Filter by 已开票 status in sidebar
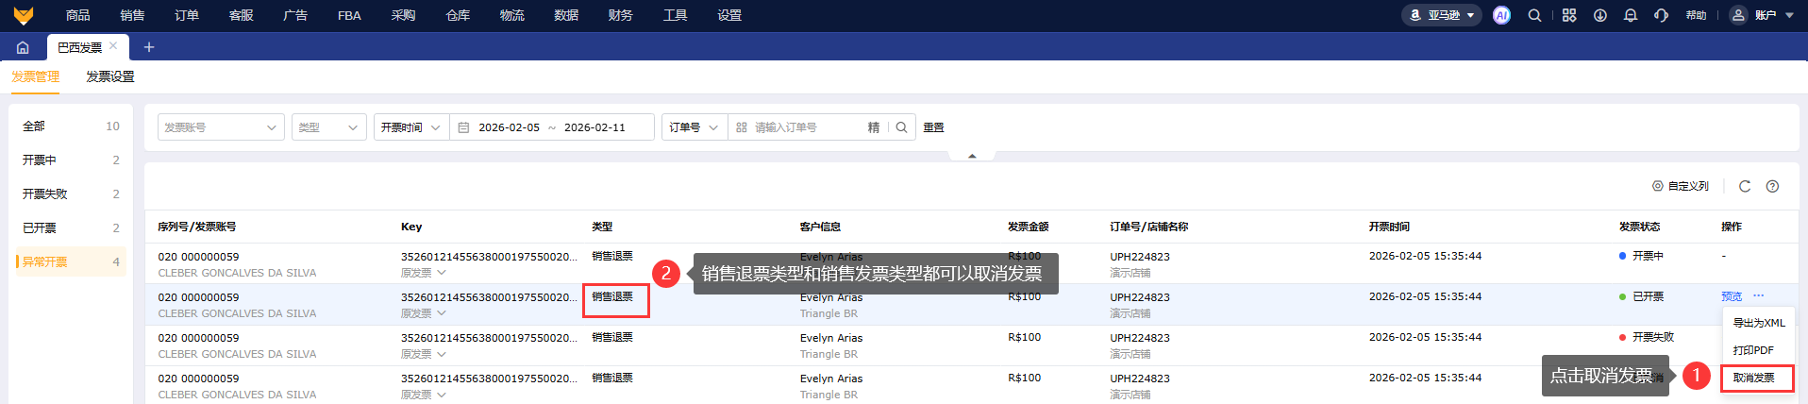 [x=71, y=227]
